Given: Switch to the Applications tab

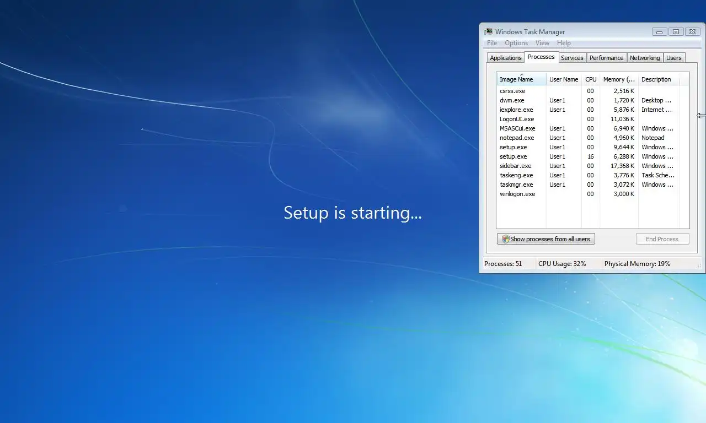Looking at the screenshot, I should click(505, 58).
